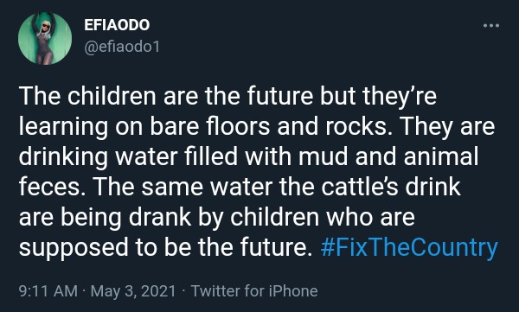The image size is (519, 312).
Task: Select the May 3, 2021 date
Action: 133,291
